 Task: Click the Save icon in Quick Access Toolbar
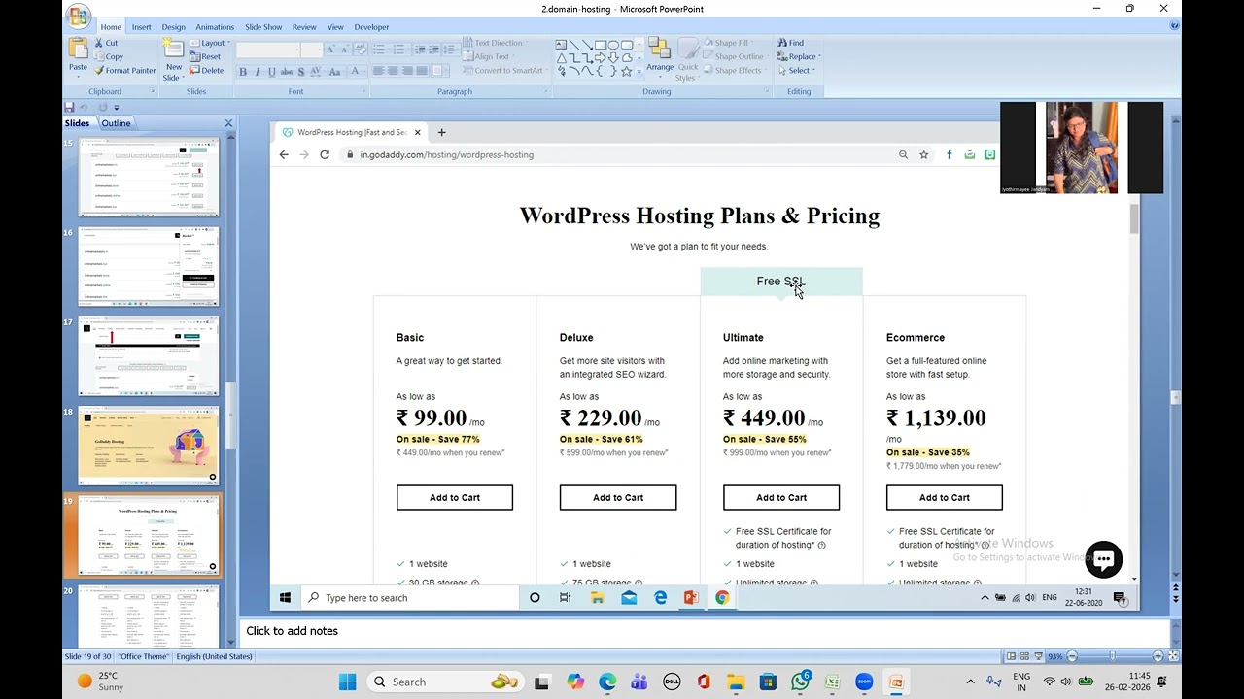click(69, 107)
